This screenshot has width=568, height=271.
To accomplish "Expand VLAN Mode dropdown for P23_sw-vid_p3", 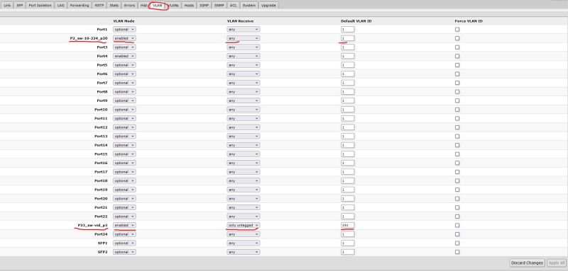I will point(124,225).
